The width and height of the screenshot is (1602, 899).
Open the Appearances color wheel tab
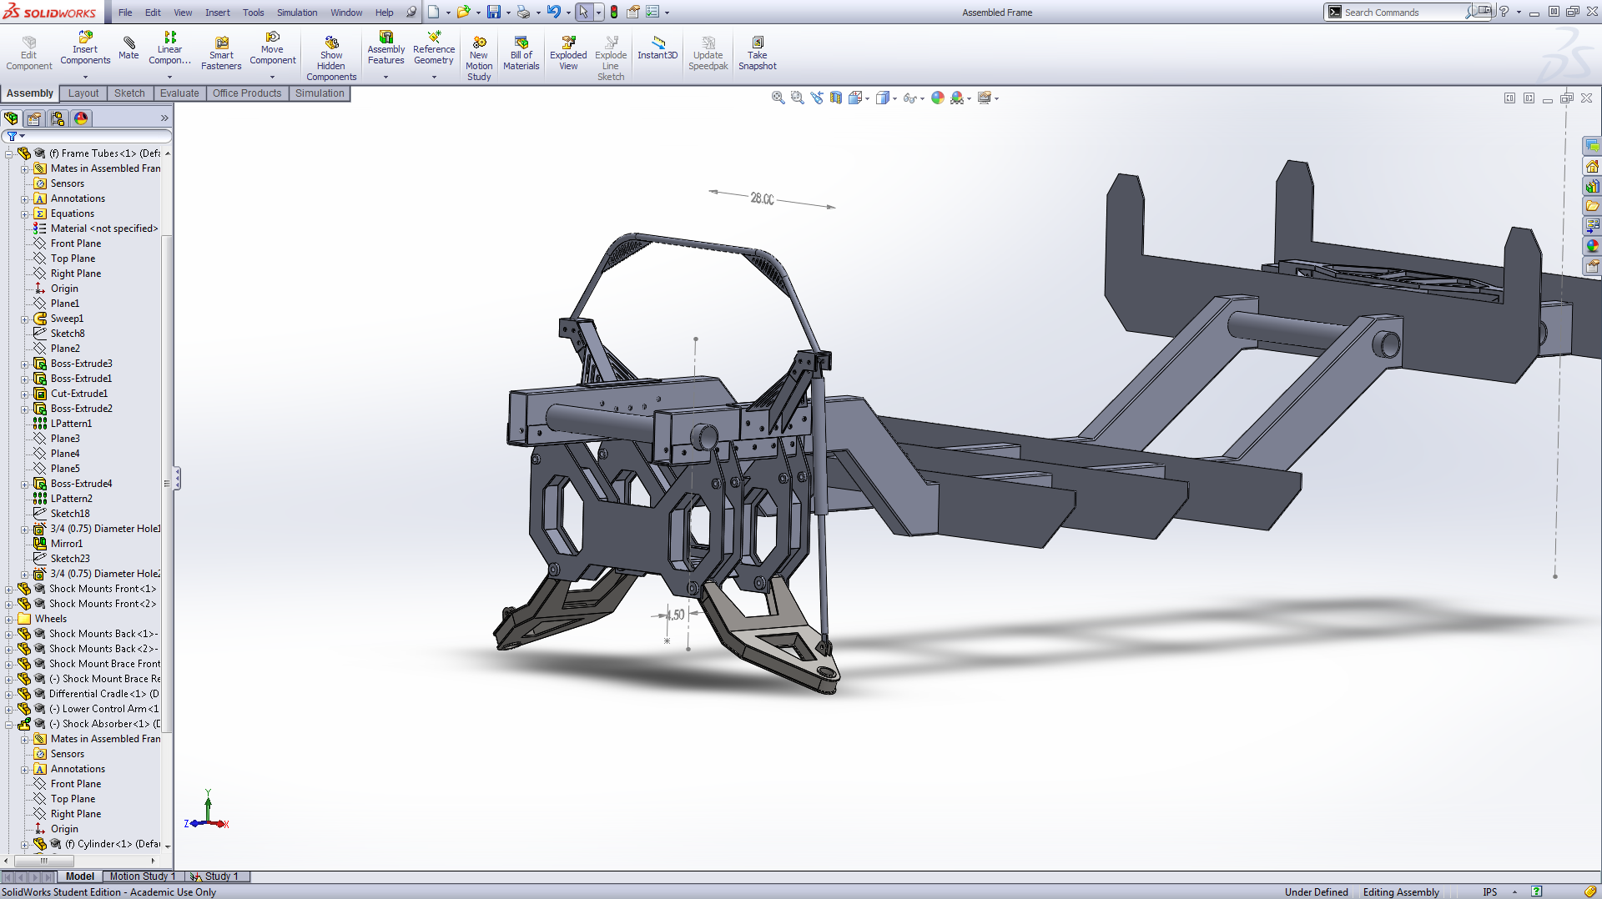point(81,118)
